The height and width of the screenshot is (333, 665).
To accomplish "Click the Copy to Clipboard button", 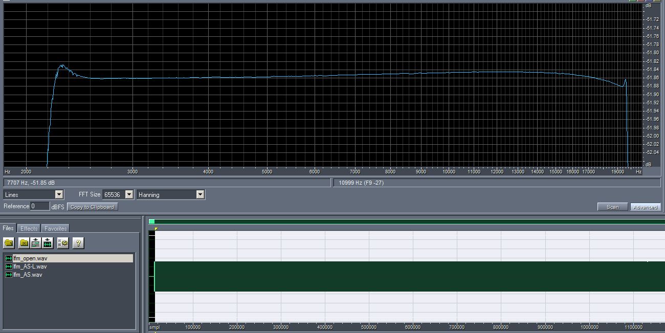I will click(93, 207).
